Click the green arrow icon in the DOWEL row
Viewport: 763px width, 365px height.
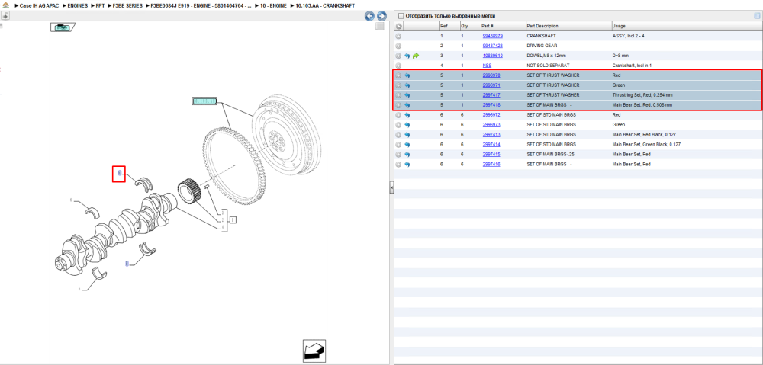416,56
